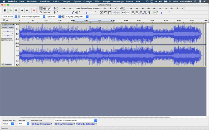The height and width of the screenshot is (130, 209).
Task: Redo the last undone action
Action: pos(127,12)
